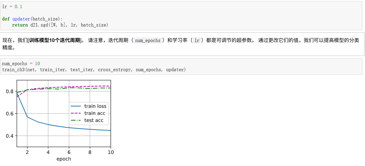Click the x-axis tick label 10
The width and height of the screenshot is (365, 166).
coord(111,152)
